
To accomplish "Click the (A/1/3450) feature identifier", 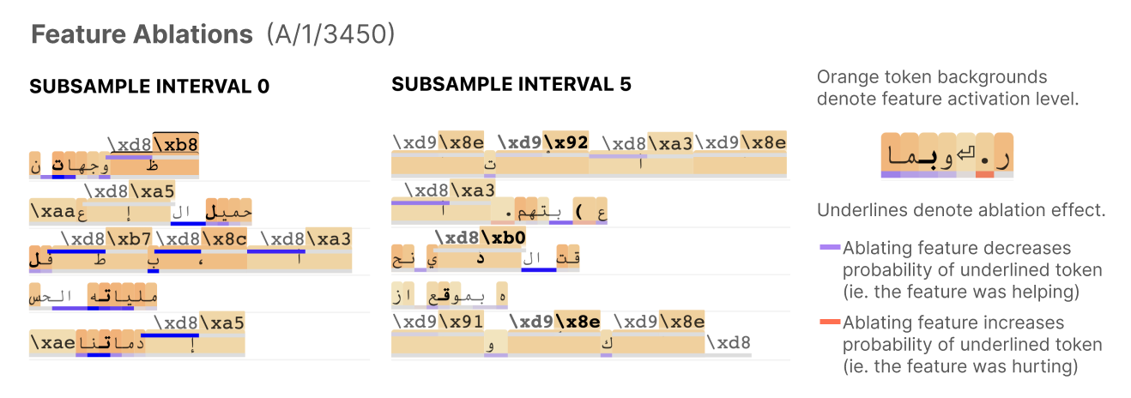I will point(330,34).
